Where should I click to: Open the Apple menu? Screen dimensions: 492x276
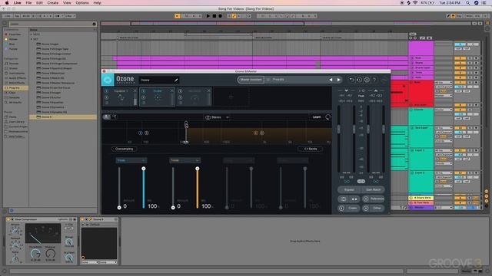coord(7,3)
